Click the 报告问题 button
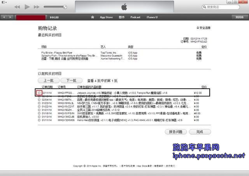The height and width of the screenshot is (176, 249). pyautogui.click(x=176, y=132)
